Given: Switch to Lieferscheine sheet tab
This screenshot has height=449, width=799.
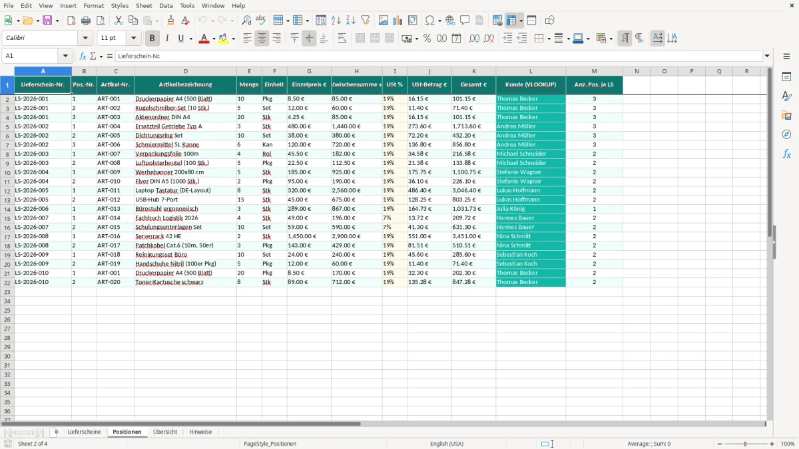Looking at the screenshot, I should [84, 432].
